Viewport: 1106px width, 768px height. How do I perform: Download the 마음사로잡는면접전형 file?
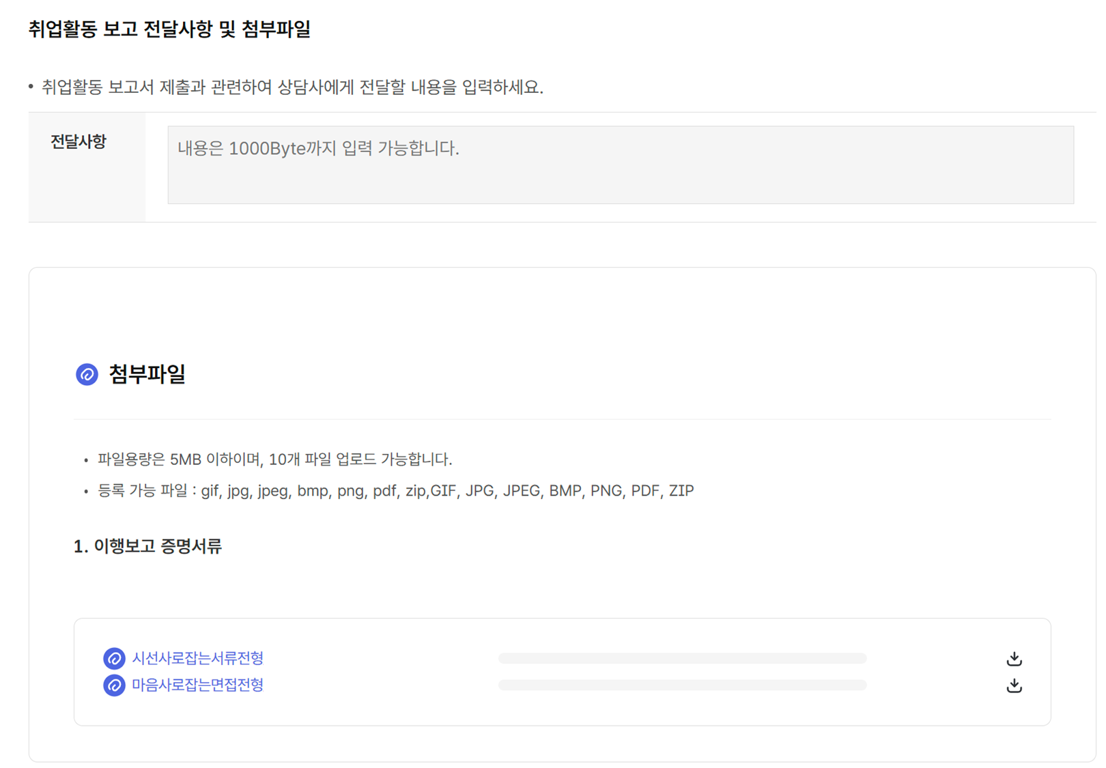tap(1014, 685)
